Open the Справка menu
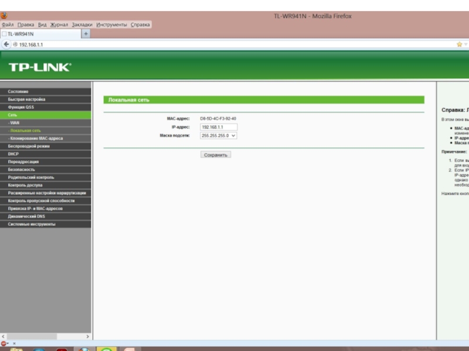This screenshot has width=469, height=351. coord(140,25)
